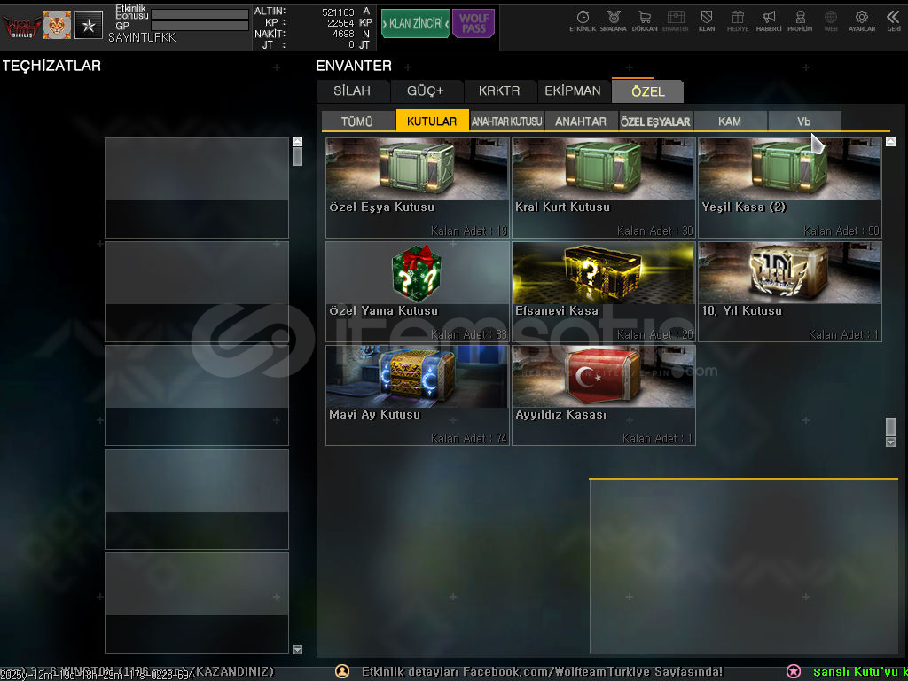Image resolution: width=908 pixels, height=681 pixels.
Task: Switch to the GÜÇ+ tab
Action: click(x=426, y=91)
